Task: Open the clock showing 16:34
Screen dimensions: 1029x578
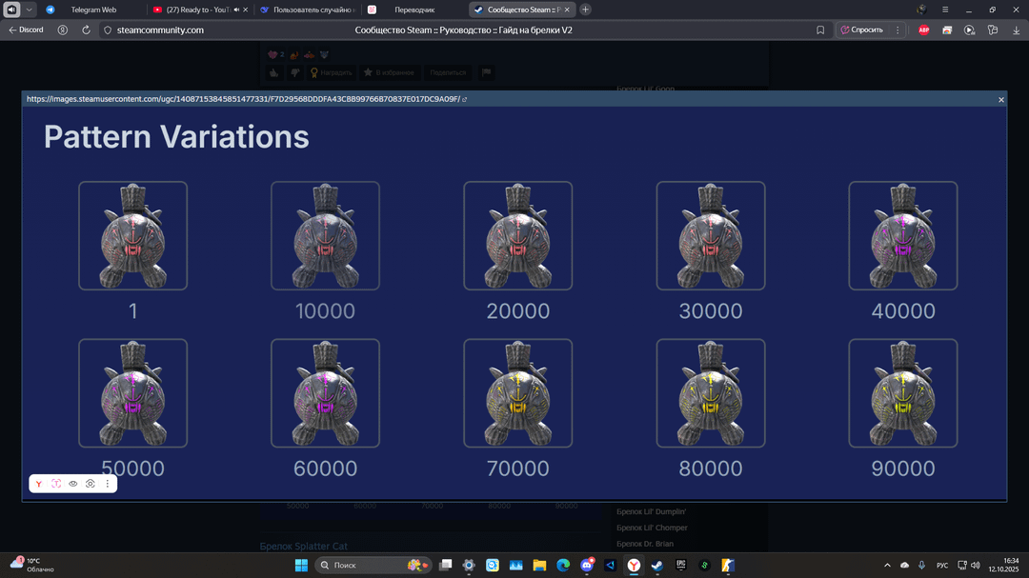Action: click(x=1003, y=565)
